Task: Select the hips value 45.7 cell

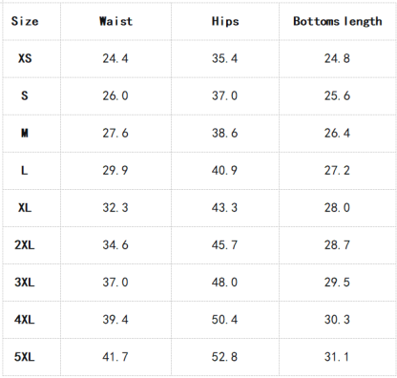Action: tap(224, 245)
